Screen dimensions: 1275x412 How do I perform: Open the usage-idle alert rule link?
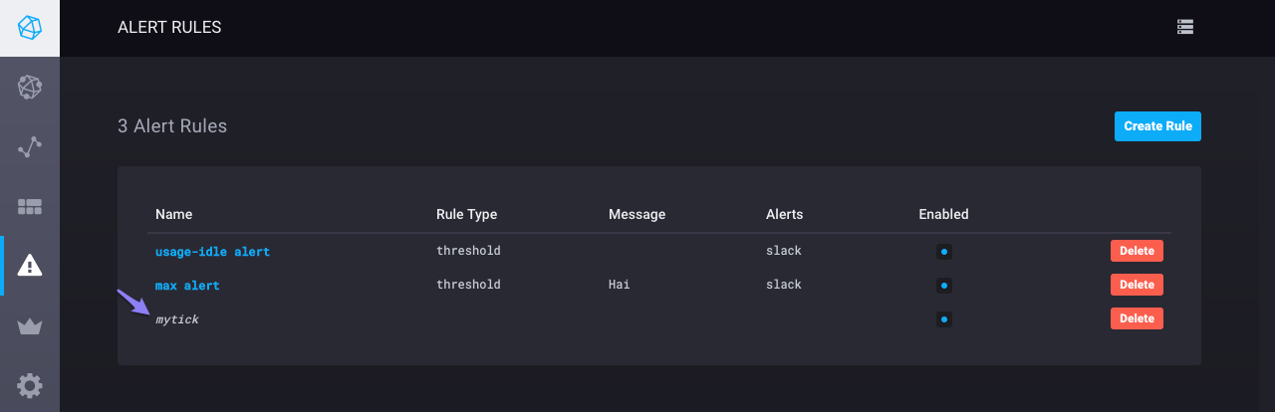[212, 252]
